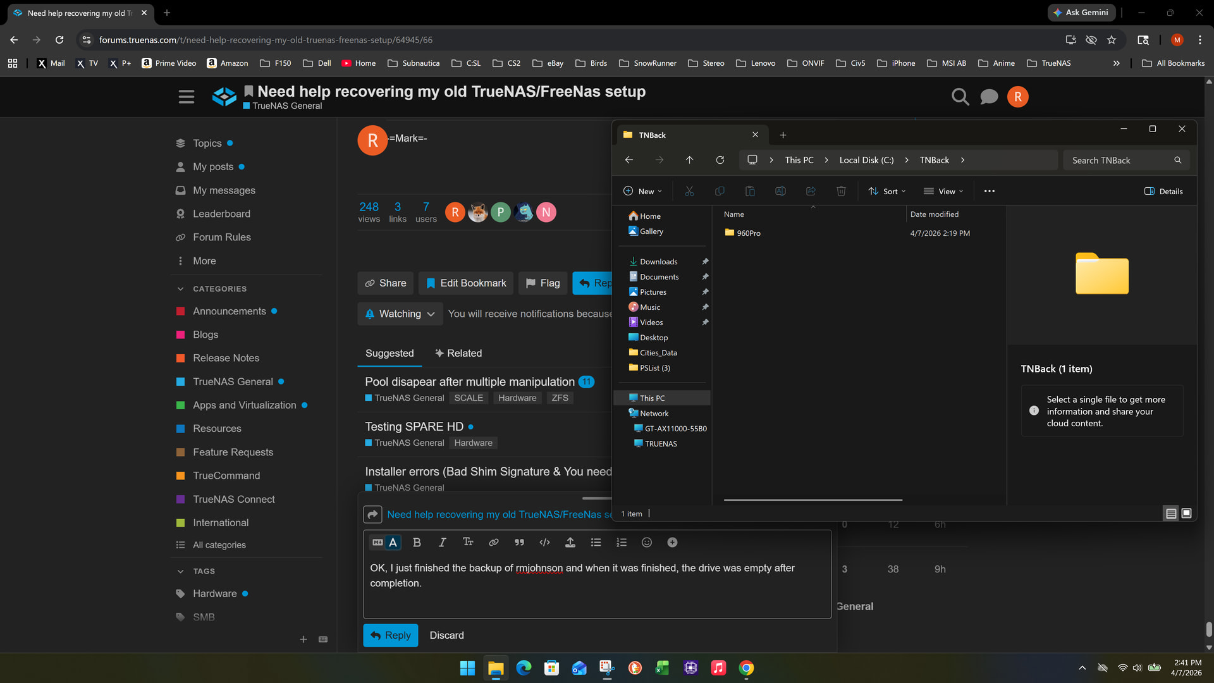
Task: Open Apps and Virtualization green category
Action: point(244,405)
